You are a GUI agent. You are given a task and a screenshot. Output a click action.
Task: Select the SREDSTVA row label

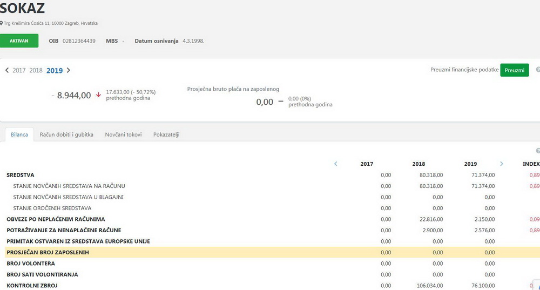(x=21, y=175)
